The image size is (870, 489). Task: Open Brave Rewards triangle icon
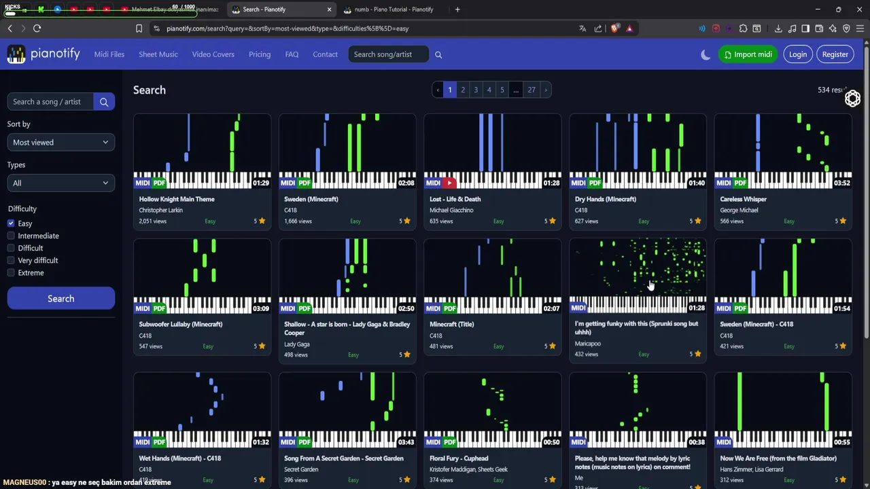click(x=629, y=29)
